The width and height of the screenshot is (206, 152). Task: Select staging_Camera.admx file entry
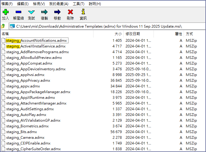[25, 138]
